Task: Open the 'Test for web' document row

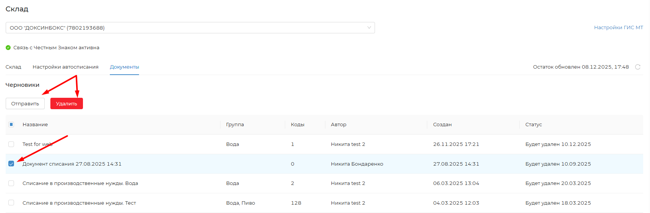Action: click(x=37, y=144)
